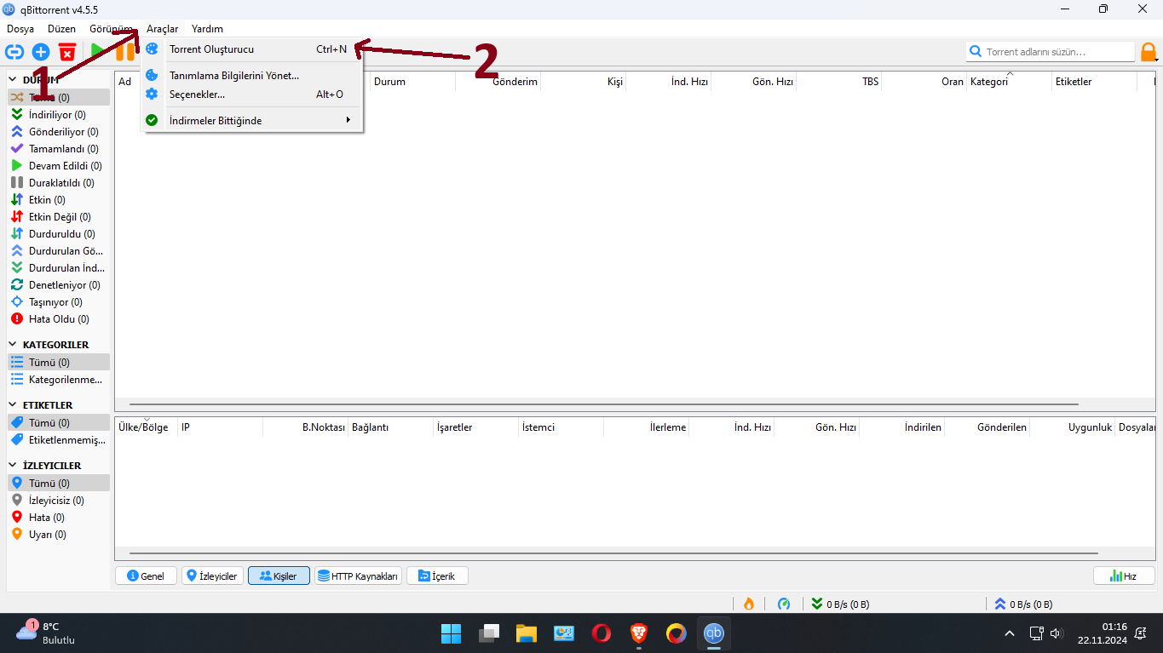Select Uyarı (0) tracker filter
Image resolution: width=1163 pixels, height=653 pixels.
57,535
